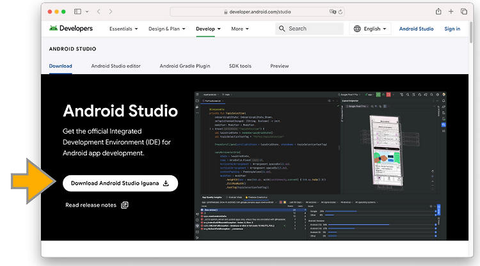The width and height of the screenshot is (480, 266).
Task: Open the Safari share icon
Action: coord(438,12)
